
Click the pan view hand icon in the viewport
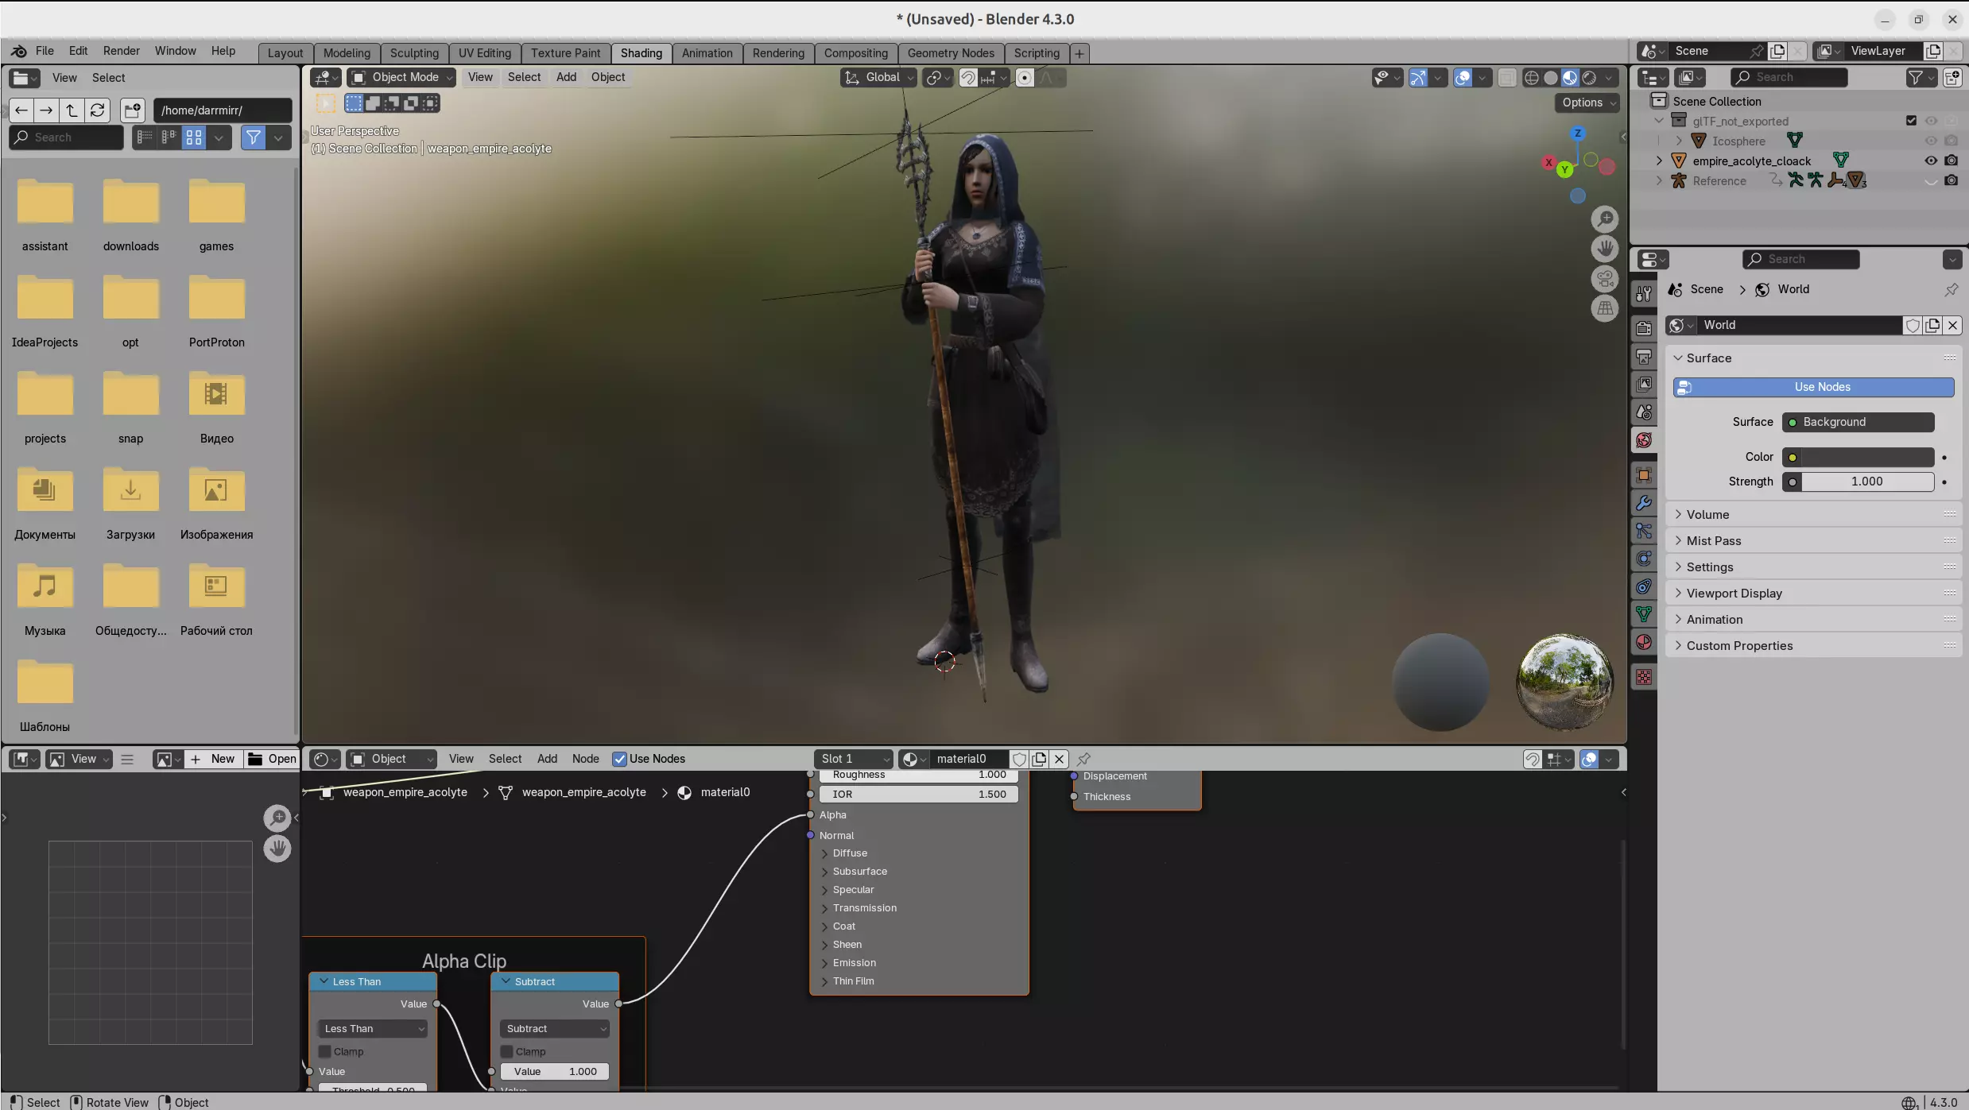tap(1605, 249)
